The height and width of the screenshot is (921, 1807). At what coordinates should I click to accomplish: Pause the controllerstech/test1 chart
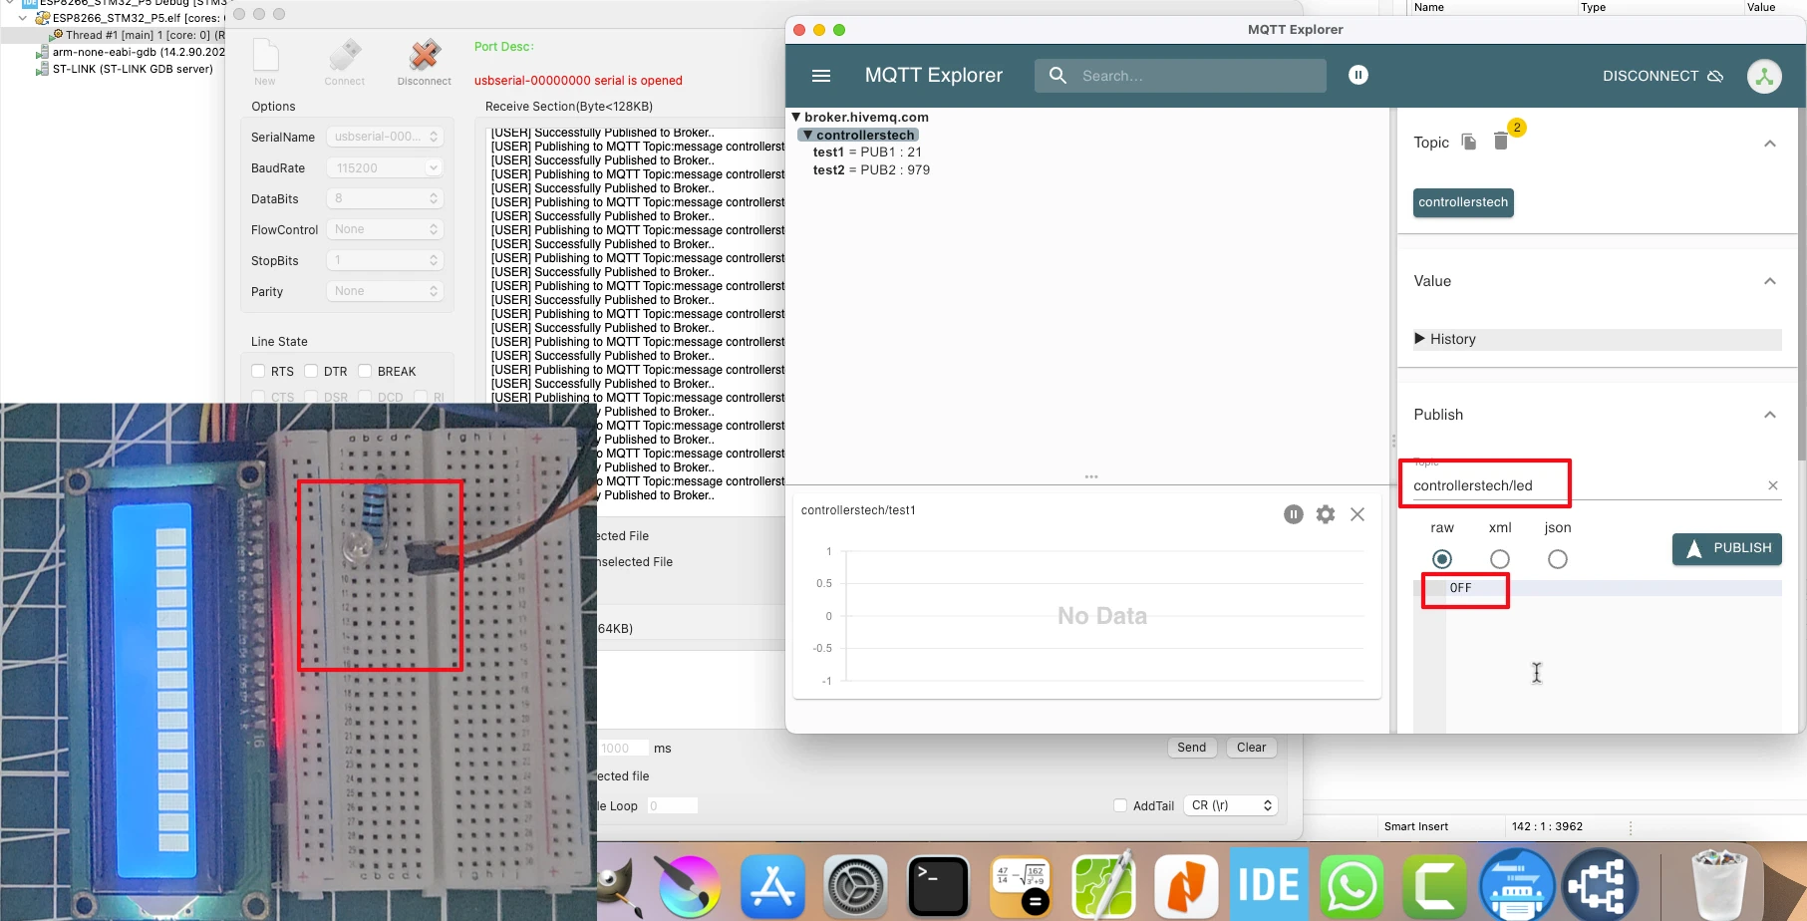1293,514
